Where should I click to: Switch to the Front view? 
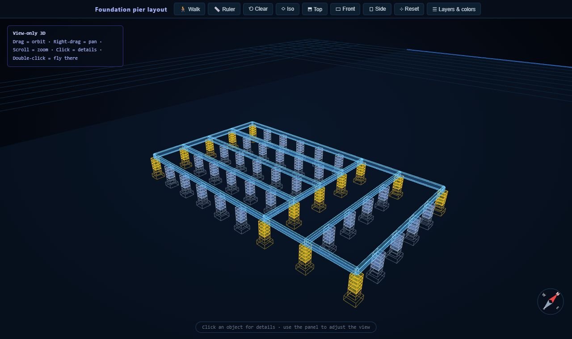click(x=345, y=9)
